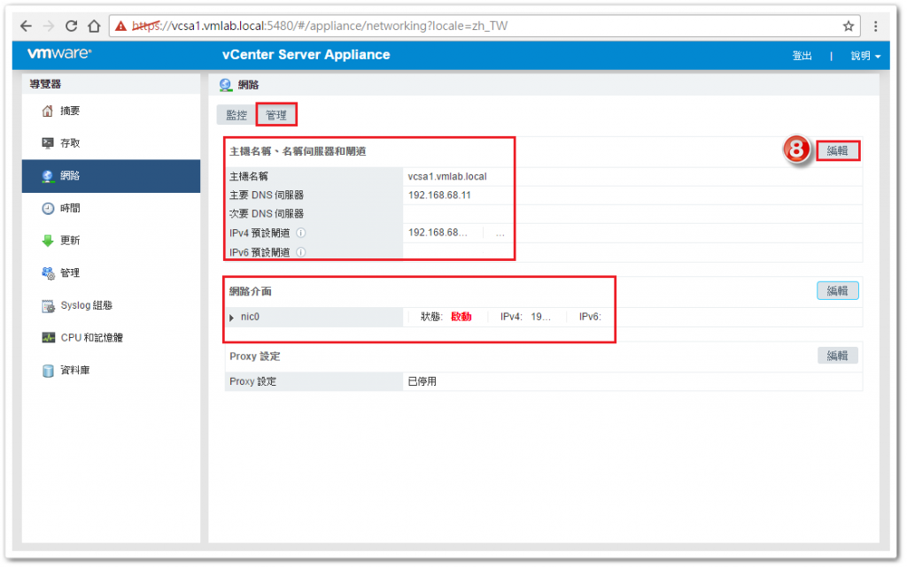Reload the page with the refresh icon
Image resolution: width=907 pixels, height=568 pixels.
coord(71,26)
